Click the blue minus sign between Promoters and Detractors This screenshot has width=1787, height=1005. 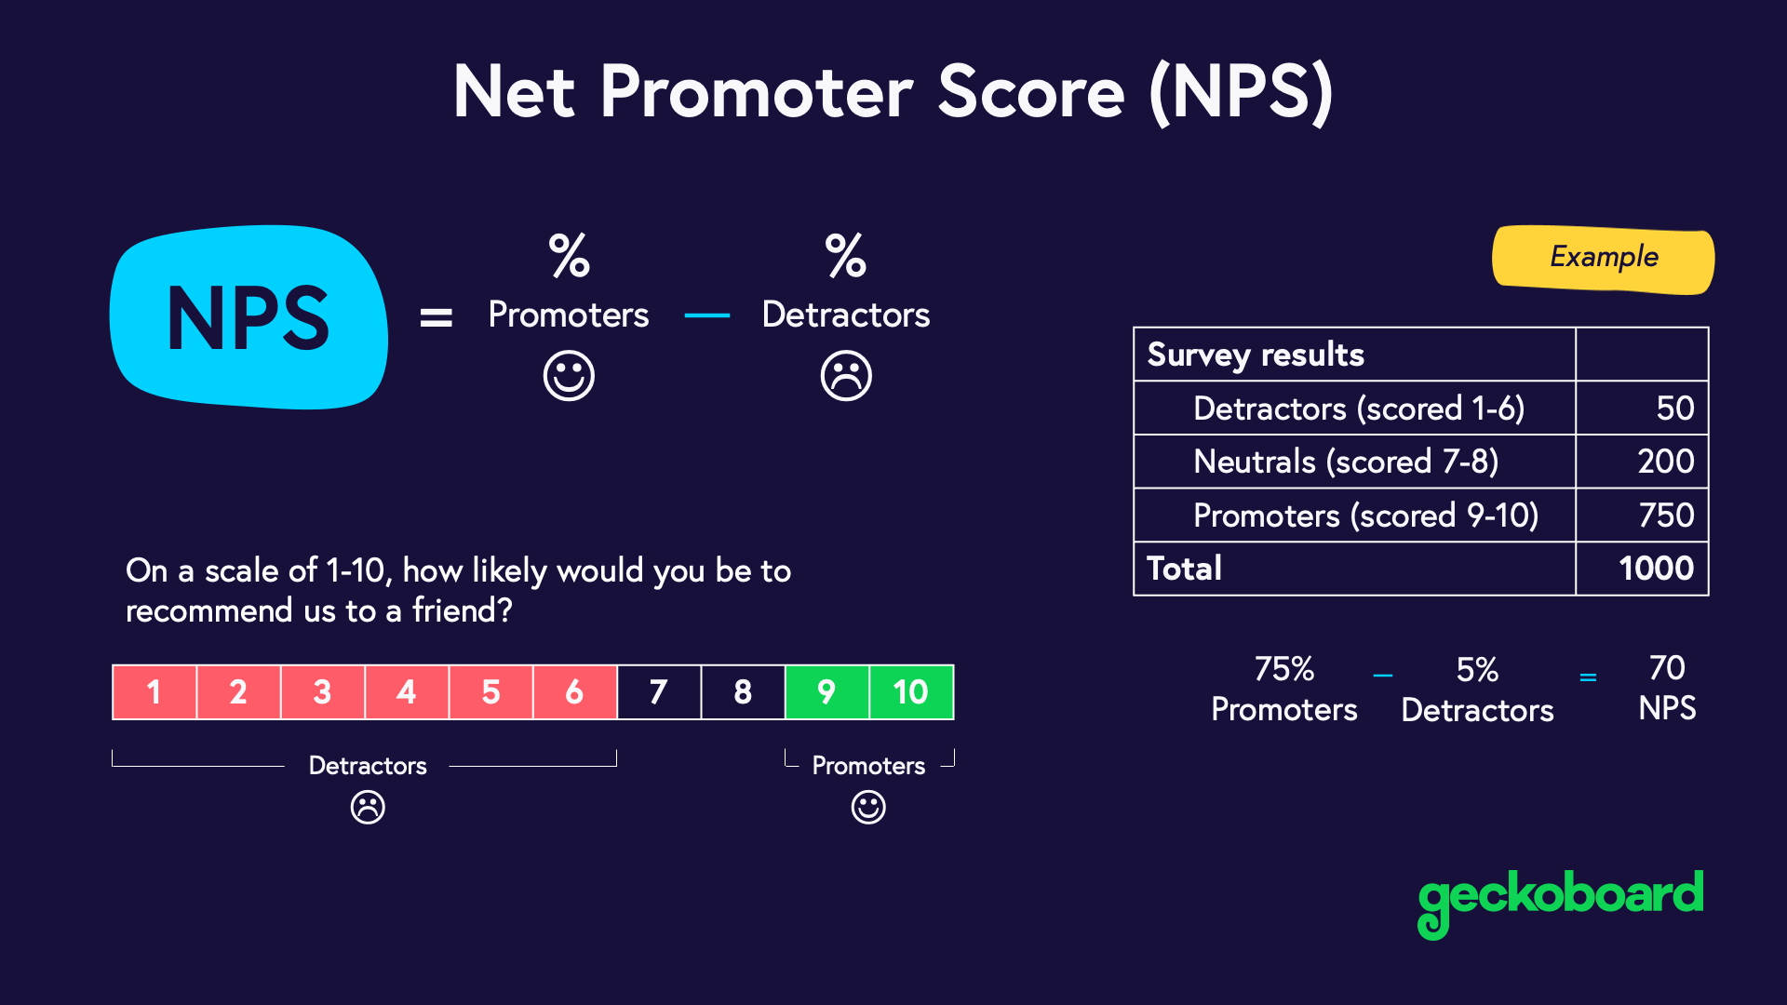pos(706,316)
